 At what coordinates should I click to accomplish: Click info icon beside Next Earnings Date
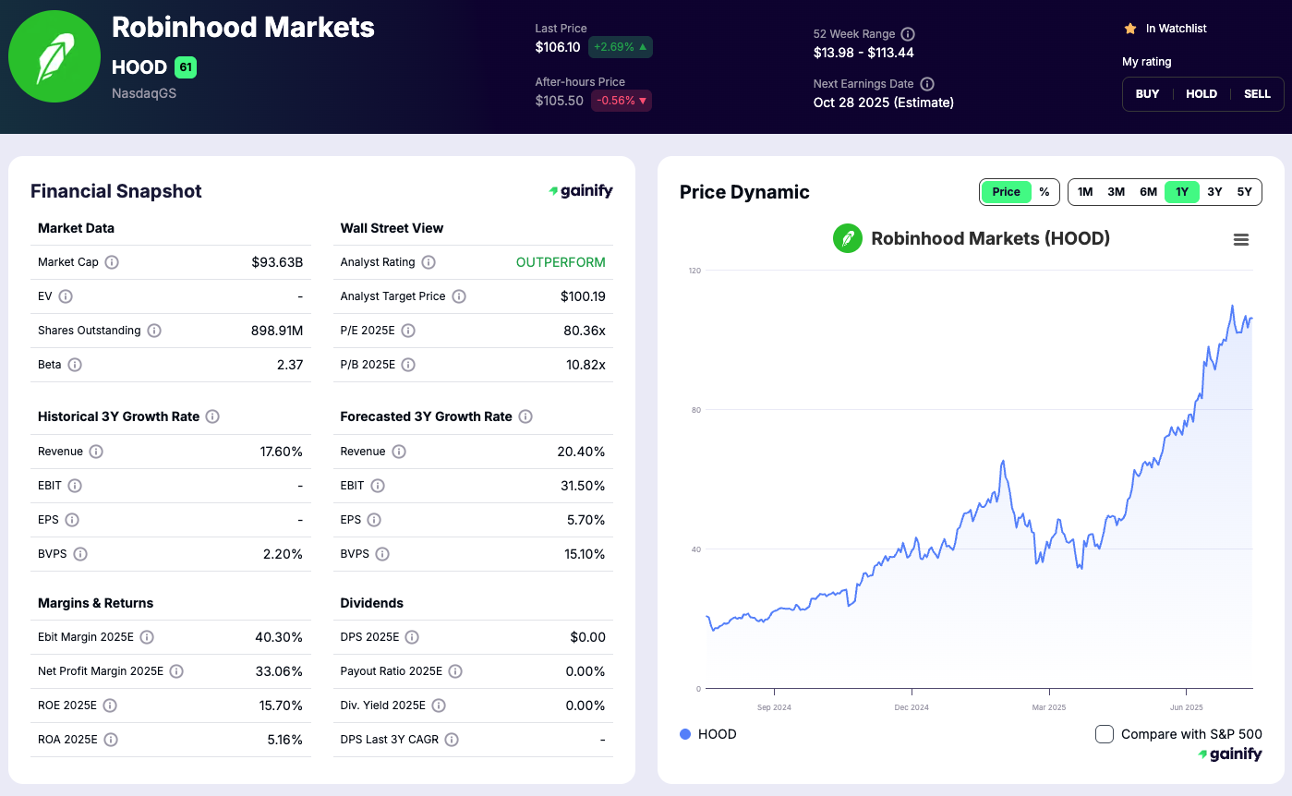point(927,84)
